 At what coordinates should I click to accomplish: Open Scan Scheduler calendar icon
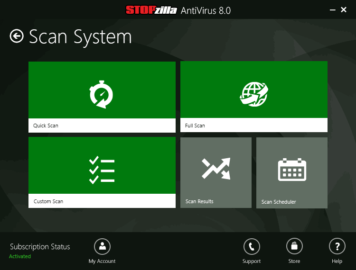point(292,170)
